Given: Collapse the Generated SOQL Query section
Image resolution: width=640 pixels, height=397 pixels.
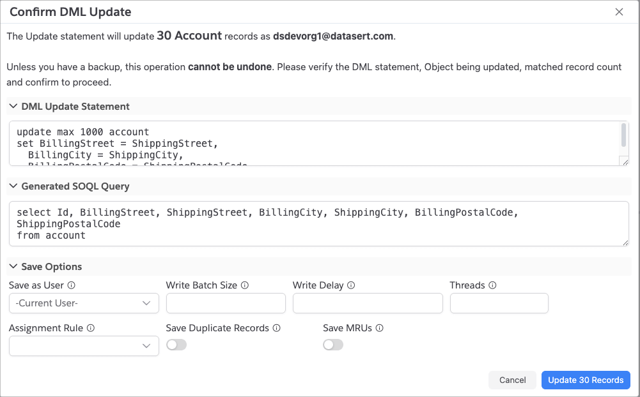Looking at the screenshot, I should coord(13,186).
